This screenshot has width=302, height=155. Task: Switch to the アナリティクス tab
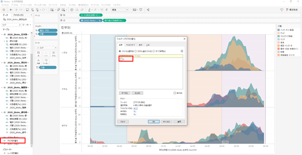pyautogui.click(x=18, y=15)
